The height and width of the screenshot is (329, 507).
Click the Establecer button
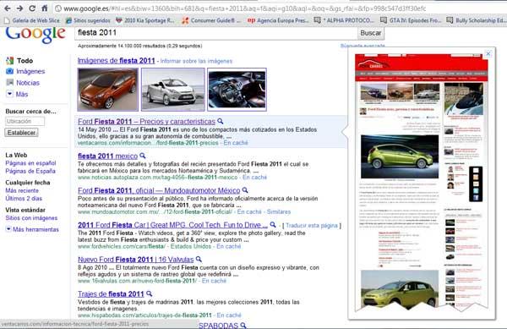click(x=21, y=133)
